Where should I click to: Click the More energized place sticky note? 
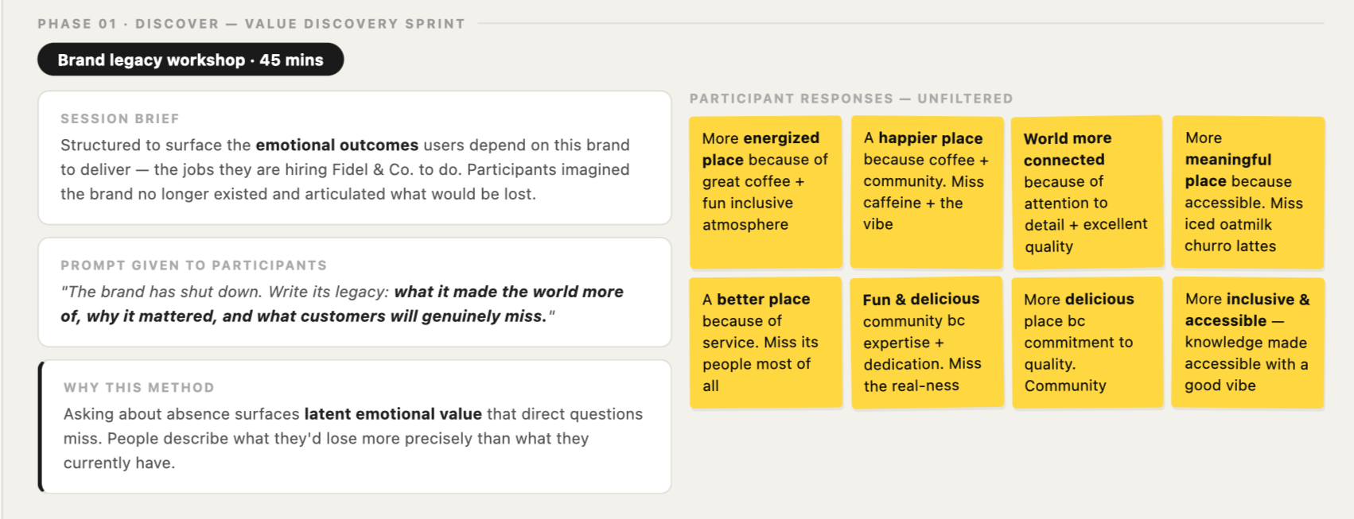tap(765, 192)
